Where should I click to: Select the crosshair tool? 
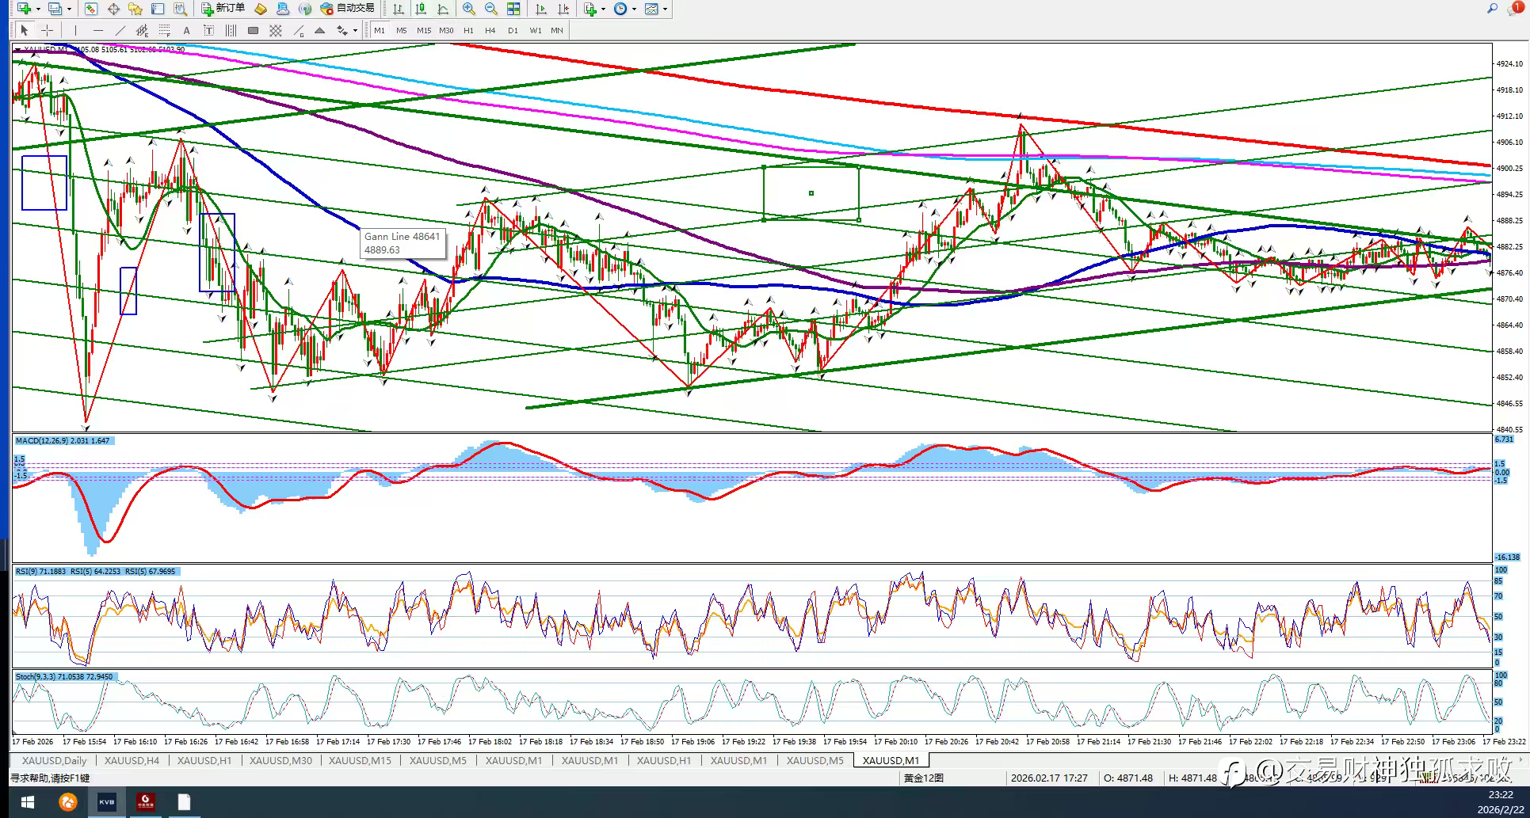[x=48, y=30]
